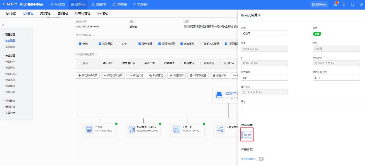Viewport: 365px width, 166px height.
Task: Click the 资产价值 input field
Action: tap(336, 78)
